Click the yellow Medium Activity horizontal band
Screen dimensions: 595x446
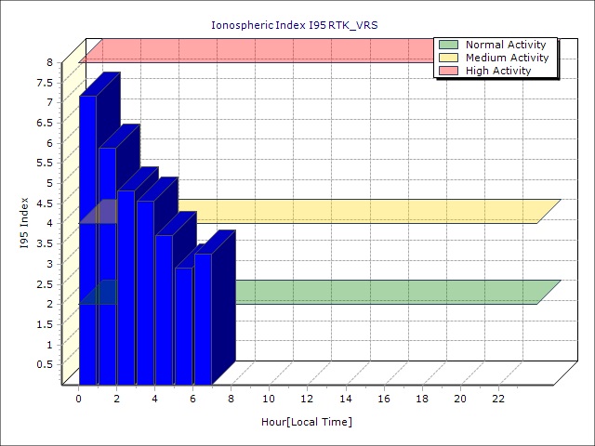pos(372,211)
